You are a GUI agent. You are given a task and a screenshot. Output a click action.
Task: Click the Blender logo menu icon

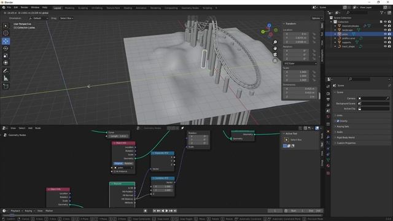point(4,8)
